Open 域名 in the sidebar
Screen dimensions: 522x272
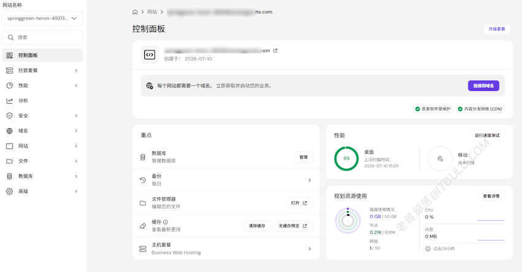42,131
